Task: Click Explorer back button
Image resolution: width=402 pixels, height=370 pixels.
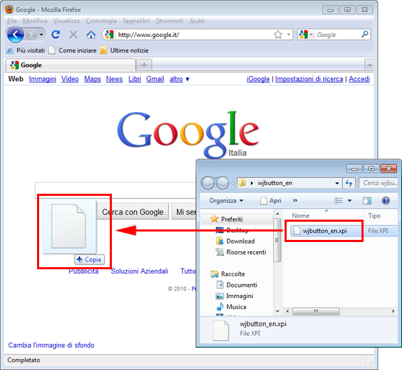Action: tap(208, 183)
